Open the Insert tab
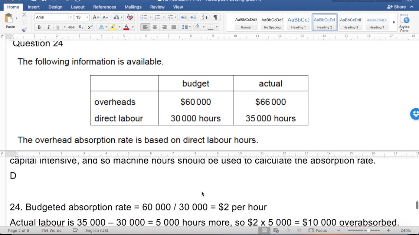Screen dimensions: 419x235 click(x=34, y=7)
